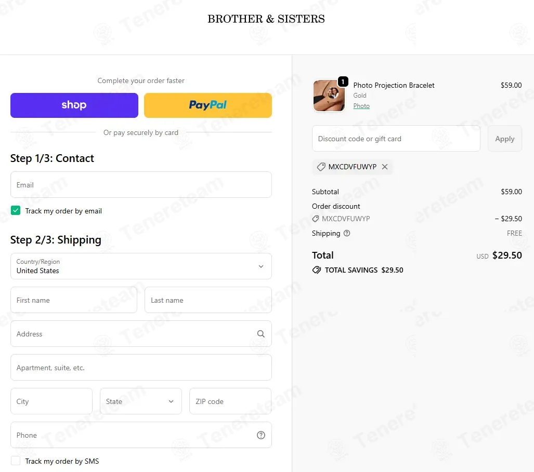Open the Country/Region dropdown

pyautogui.click(x=141, y=266)
